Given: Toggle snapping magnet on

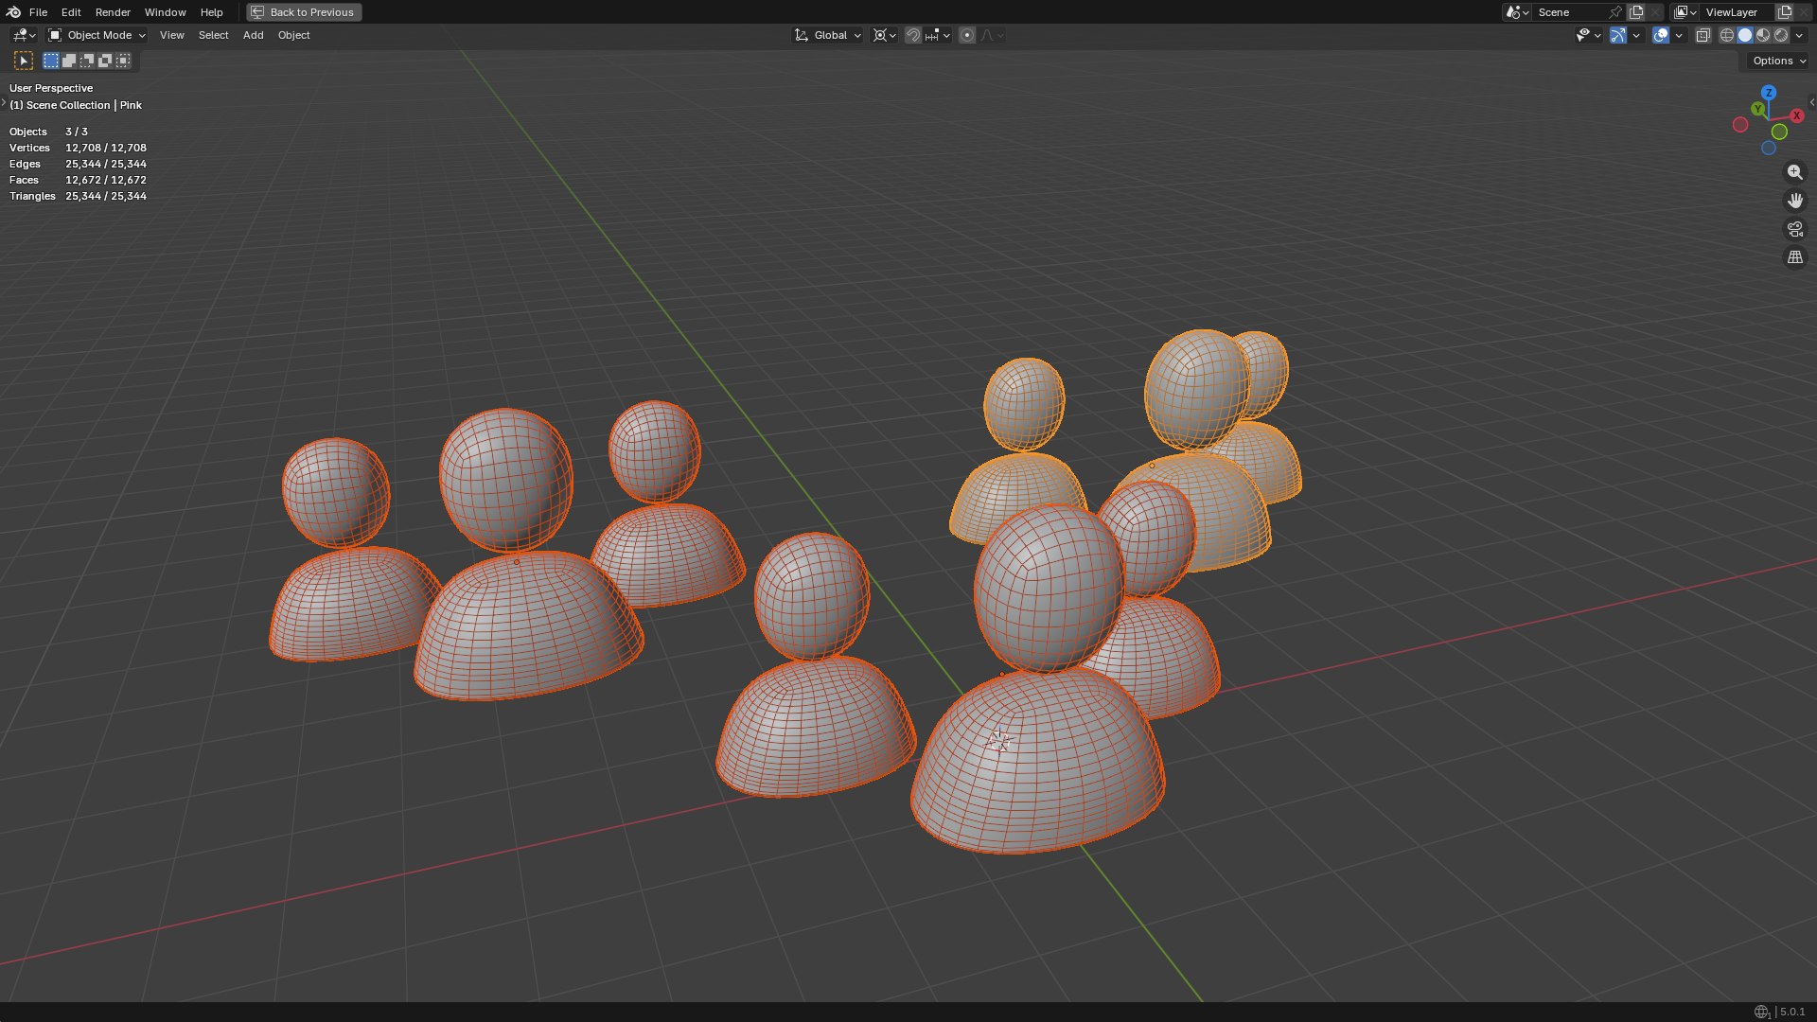Looking at the screenshot, I should pyautogui.click(x=913, y=35).
